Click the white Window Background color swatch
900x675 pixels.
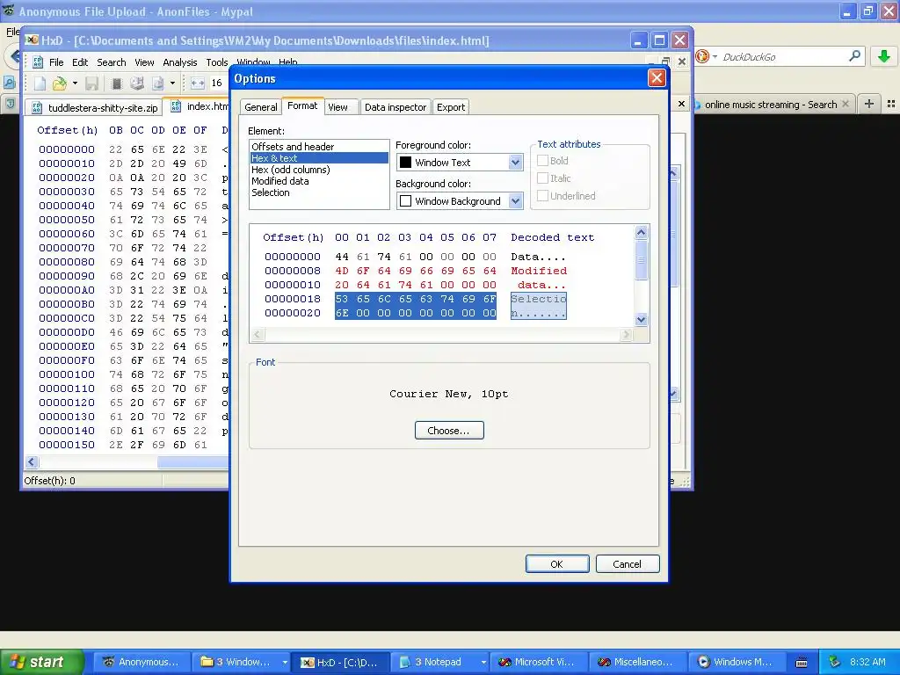click(x=405, y=201)
